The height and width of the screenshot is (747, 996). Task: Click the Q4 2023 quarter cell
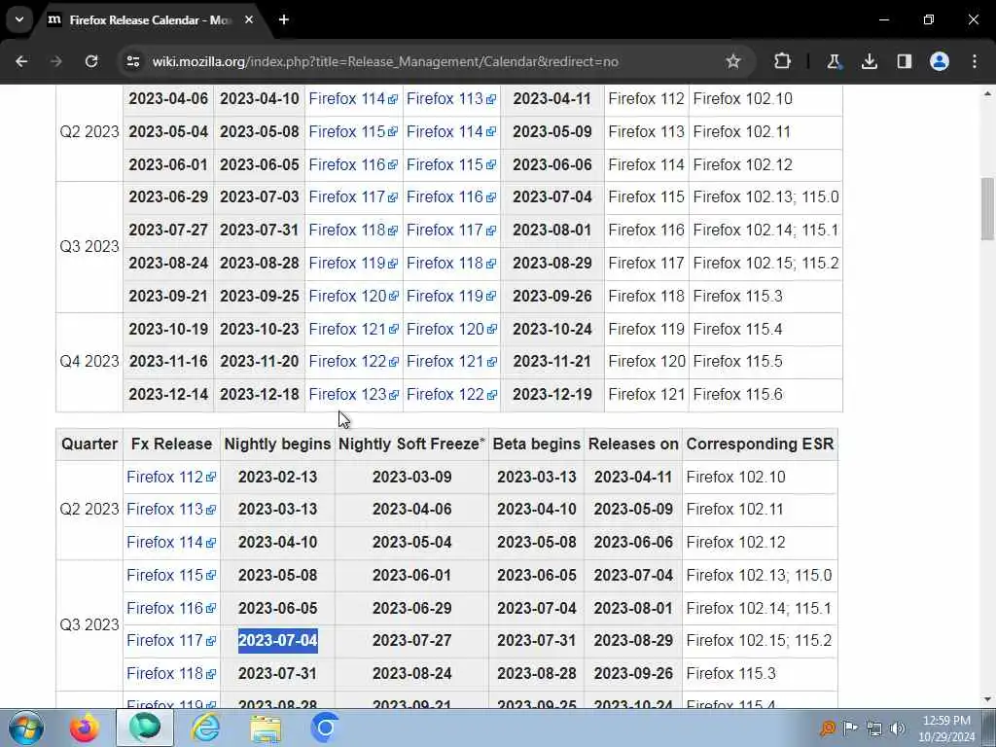[89, 362]
